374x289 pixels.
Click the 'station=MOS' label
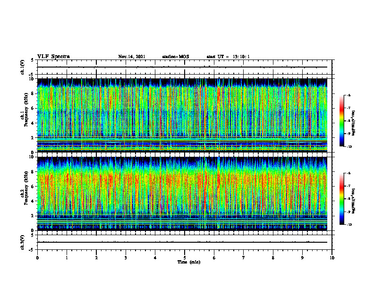[176, 57]
